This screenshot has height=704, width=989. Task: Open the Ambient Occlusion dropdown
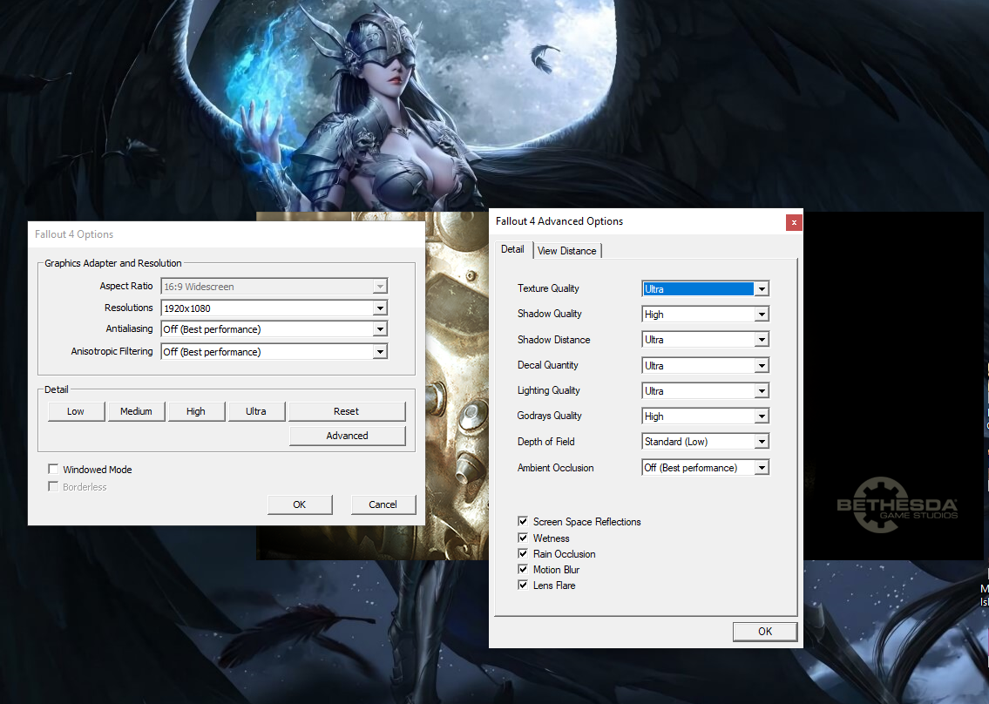coord(705,467)
